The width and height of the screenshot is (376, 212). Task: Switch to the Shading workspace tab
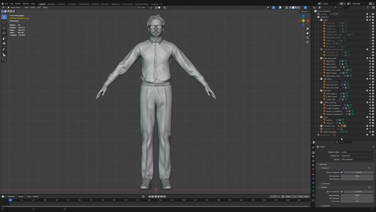click(95, 4)
